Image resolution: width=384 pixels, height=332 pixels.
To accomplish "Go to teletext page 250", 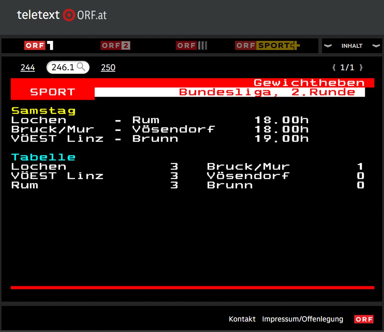I will point(108,67).
